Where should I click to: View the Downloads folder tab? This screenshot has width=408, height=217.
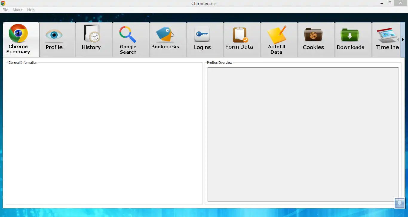[353, 40]
